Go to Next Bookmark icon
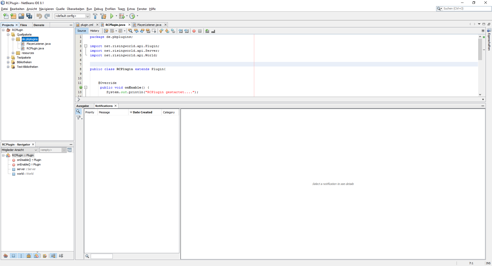This screenshot has height=266, width=492. pos(167,31)
